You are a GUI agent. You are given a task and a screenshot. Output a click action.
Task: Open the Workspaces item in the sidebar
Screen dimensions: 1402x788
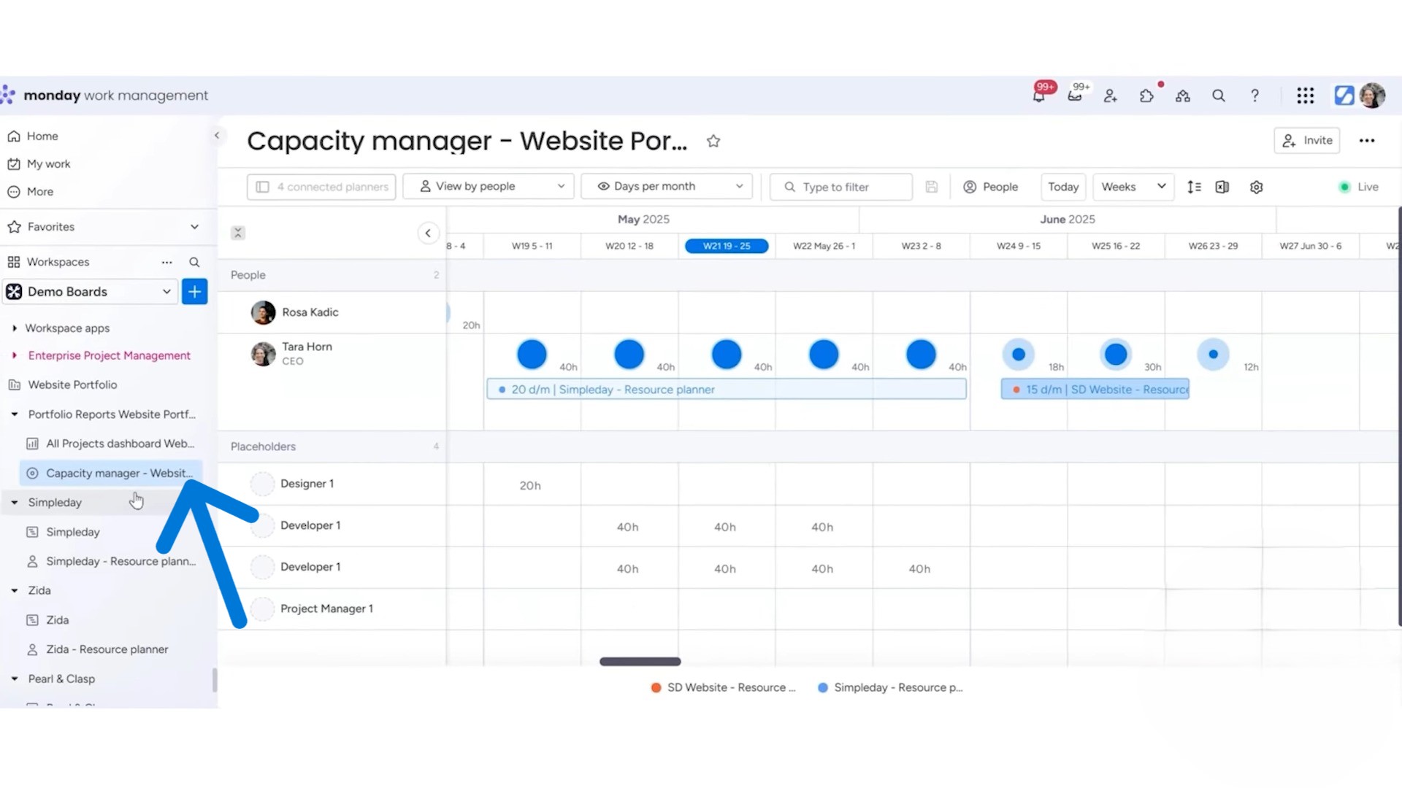(58, 262)
